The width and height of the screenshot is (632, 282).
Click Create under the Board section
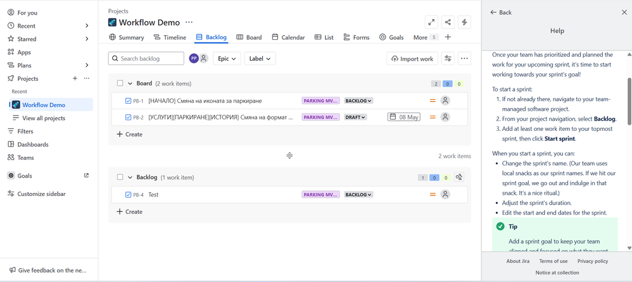129,135
